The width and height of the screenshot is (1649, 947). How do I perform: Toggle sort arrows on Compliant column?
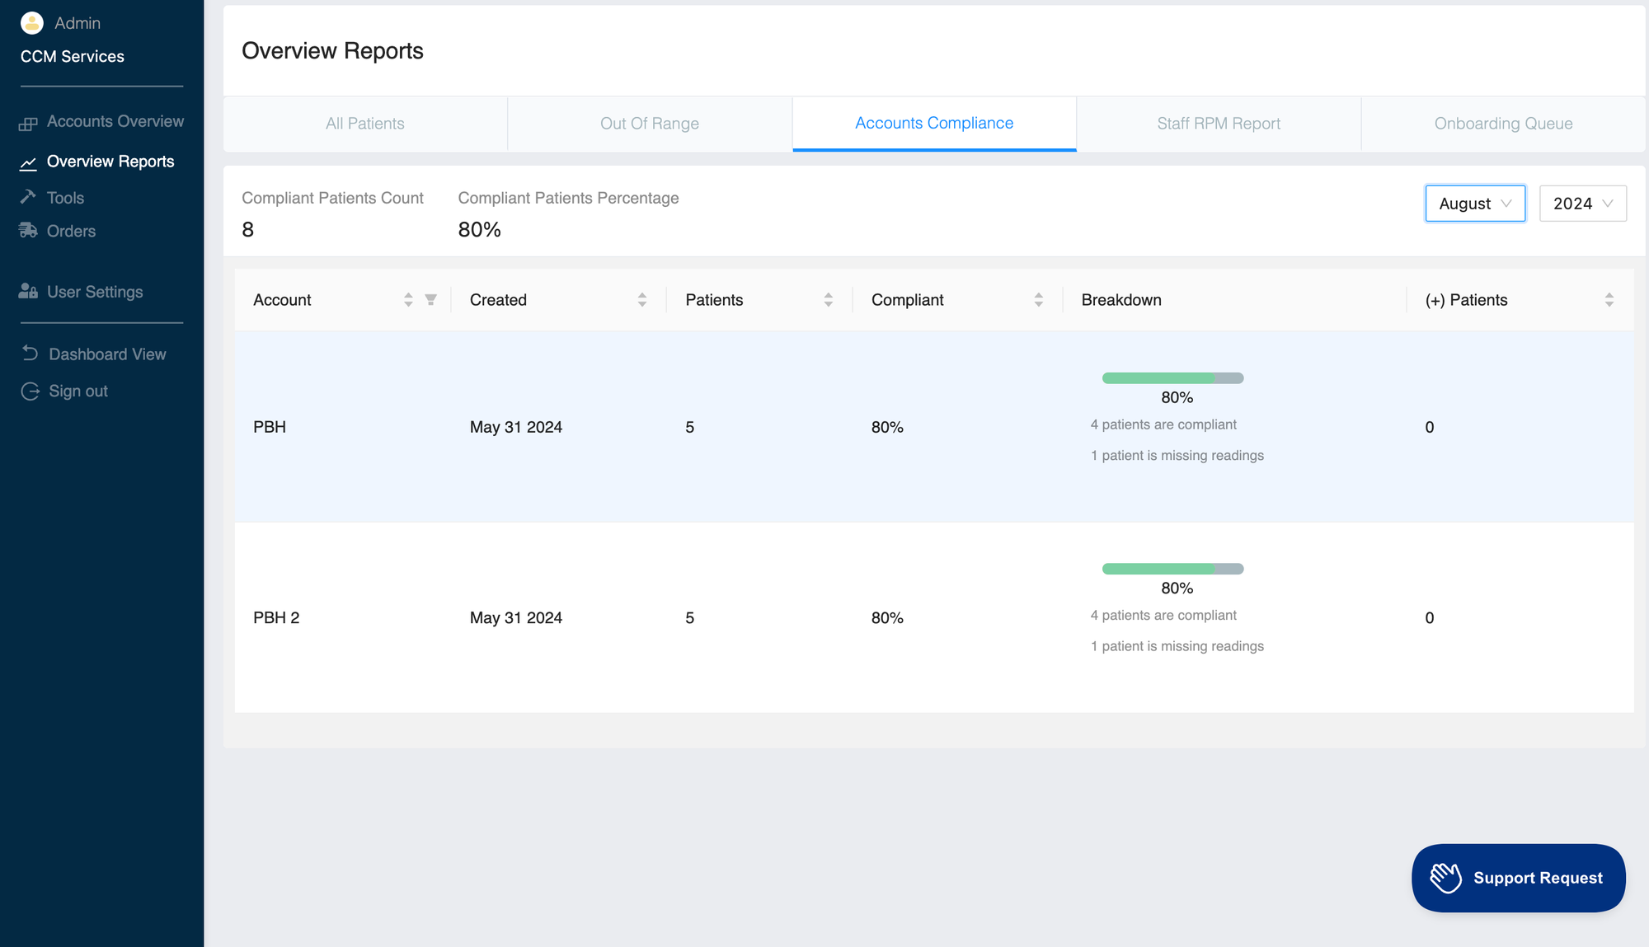1038,300
